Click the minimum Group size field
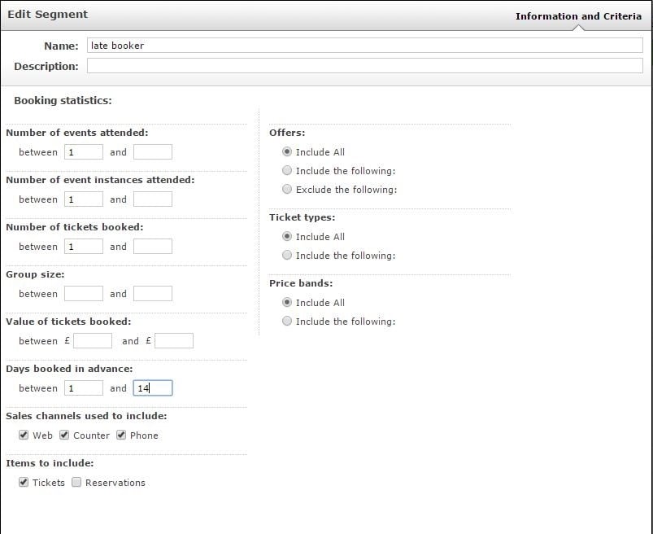Viewport: 653px width, 534px height. tap(84, 294)
